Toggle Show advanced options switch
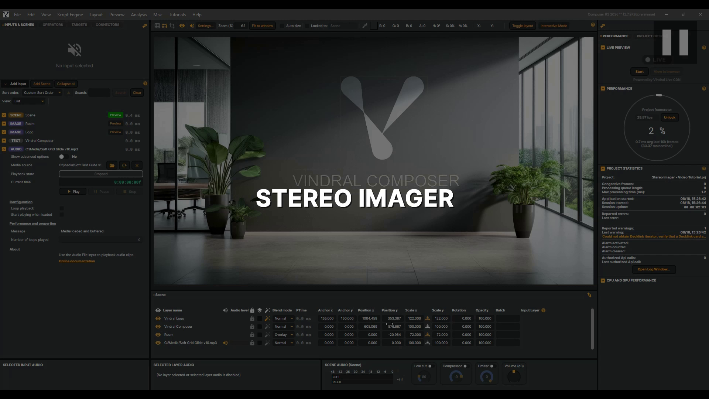The width and height of the screenshot is (709, 399). 63,157
